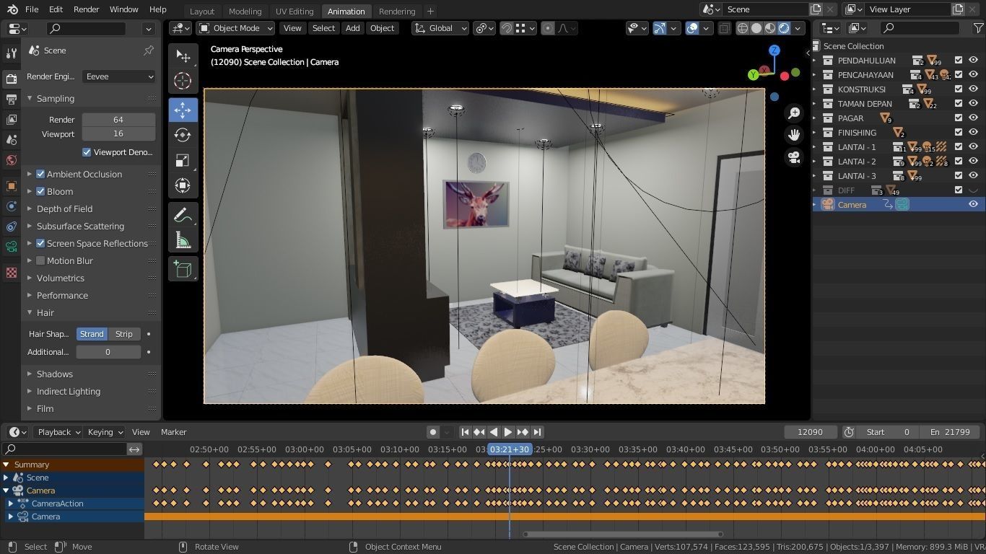This screenshot has height=554, width=986.
Task: Select the Measure tool
Action: [183, 240]
